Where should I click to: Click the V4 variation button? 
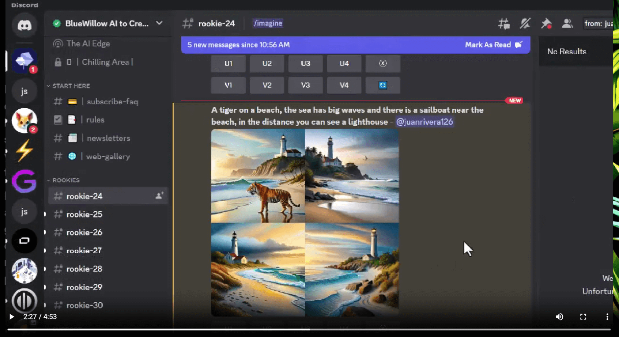coord(344,85)
